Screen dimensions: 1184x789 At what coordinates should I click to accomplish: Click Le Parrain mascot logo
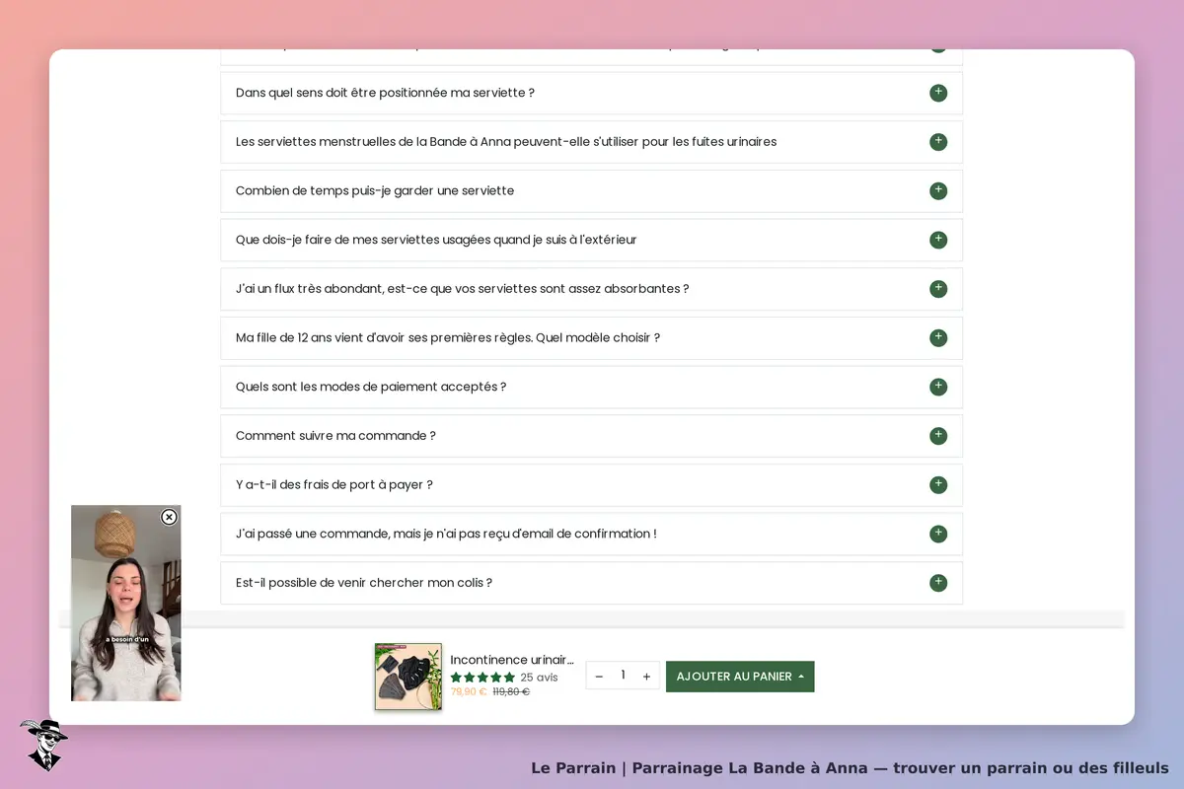click(x=42, y=745)
